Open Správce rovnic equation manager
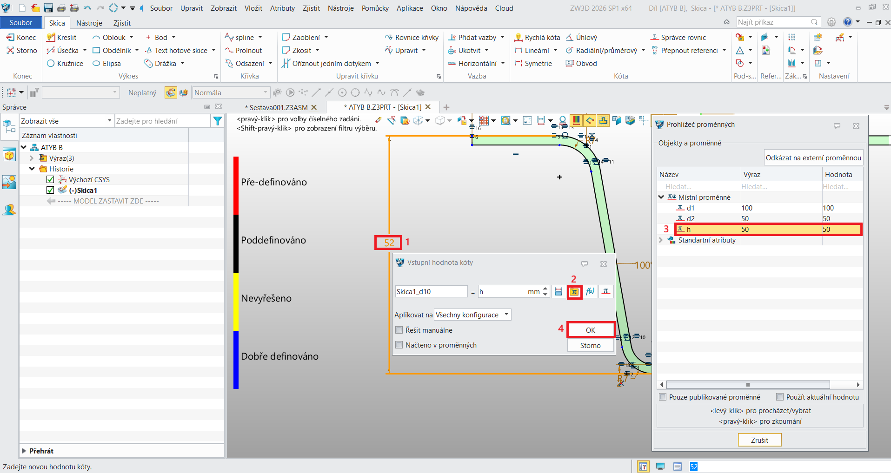 pyautogui.click(x=678, y=37)
